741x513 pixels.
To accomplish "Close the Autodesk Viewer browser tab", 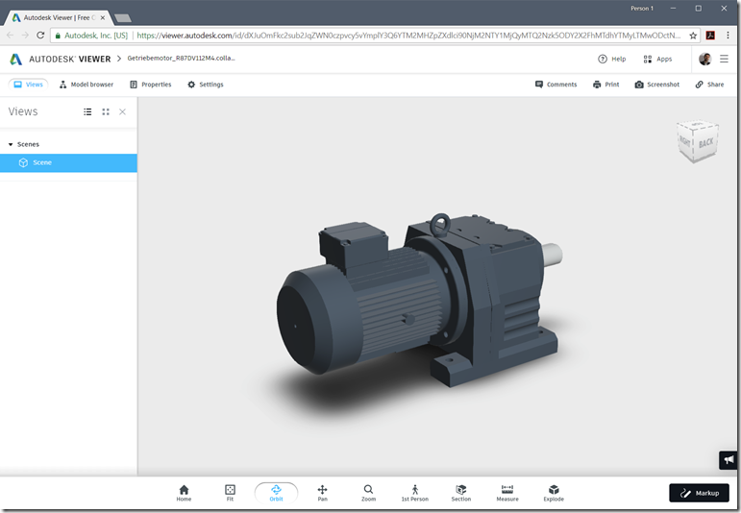I will 103,18.
